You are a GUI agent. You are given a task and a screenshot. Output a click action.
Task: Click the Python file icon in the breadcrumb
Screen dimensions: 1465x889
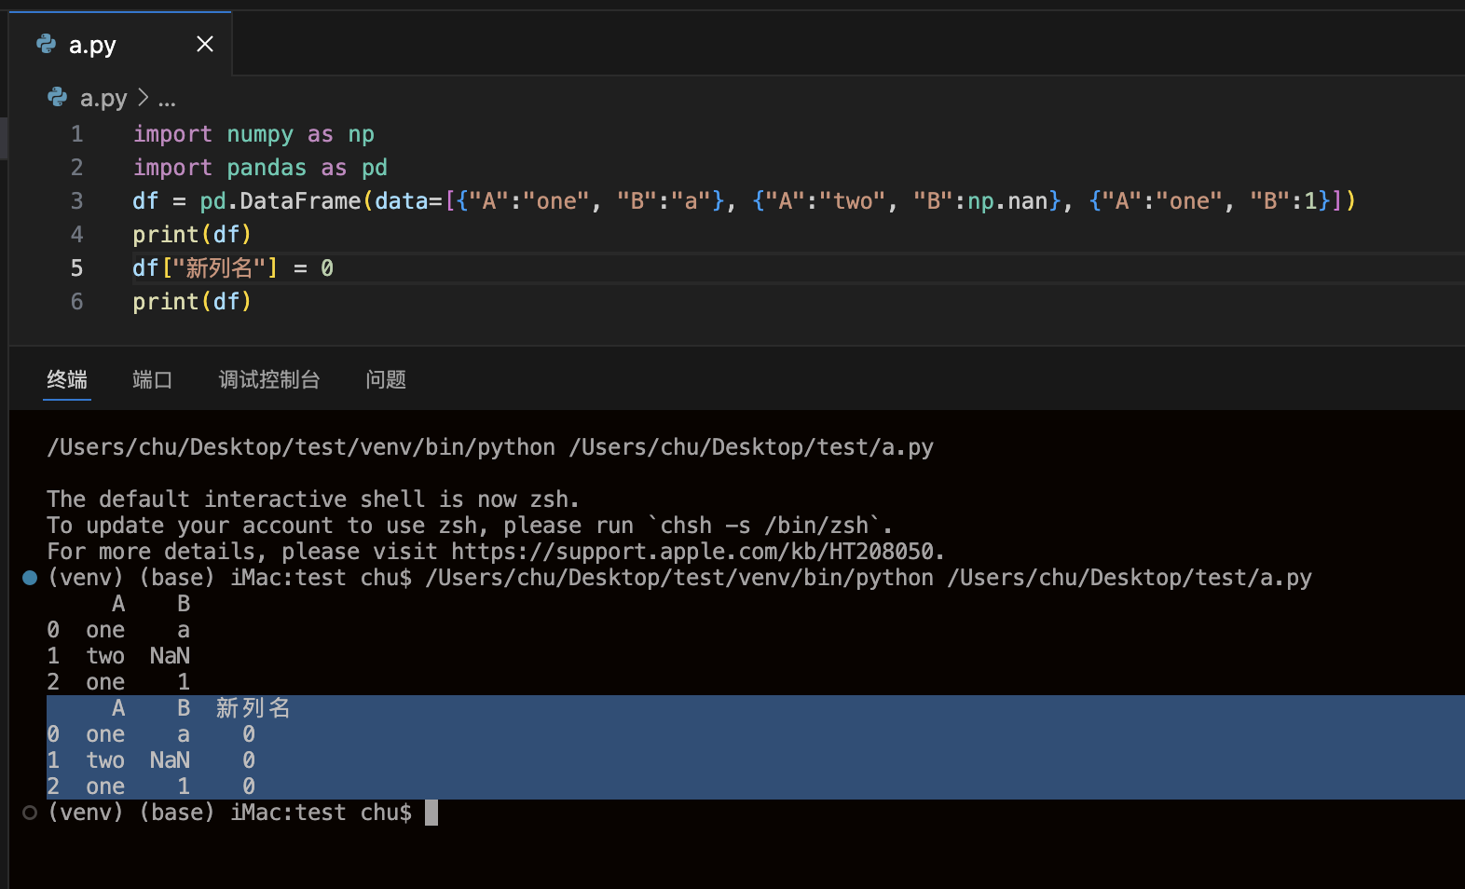tap(58, 97)
